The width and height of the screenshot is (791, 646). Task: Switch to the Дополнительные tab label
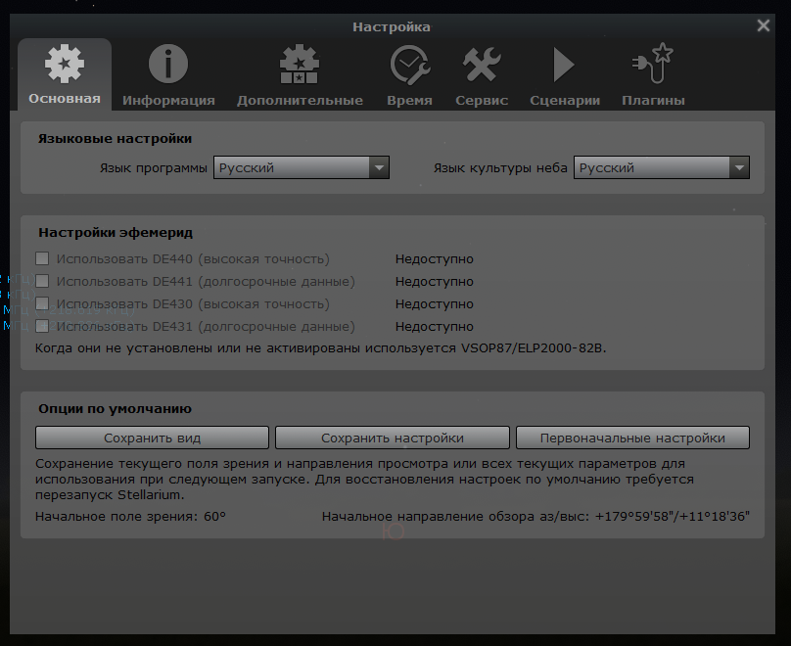click(301, 101)
